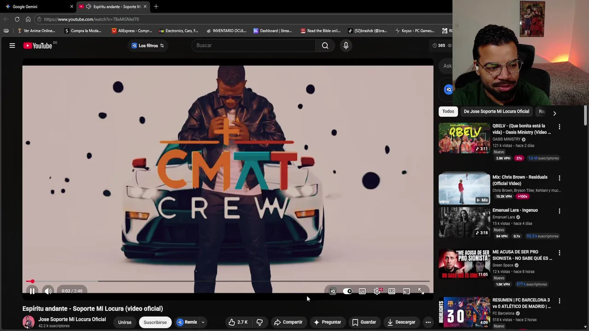Start voice search with microphone
This screenshot has width=589, height=331.
346,46
